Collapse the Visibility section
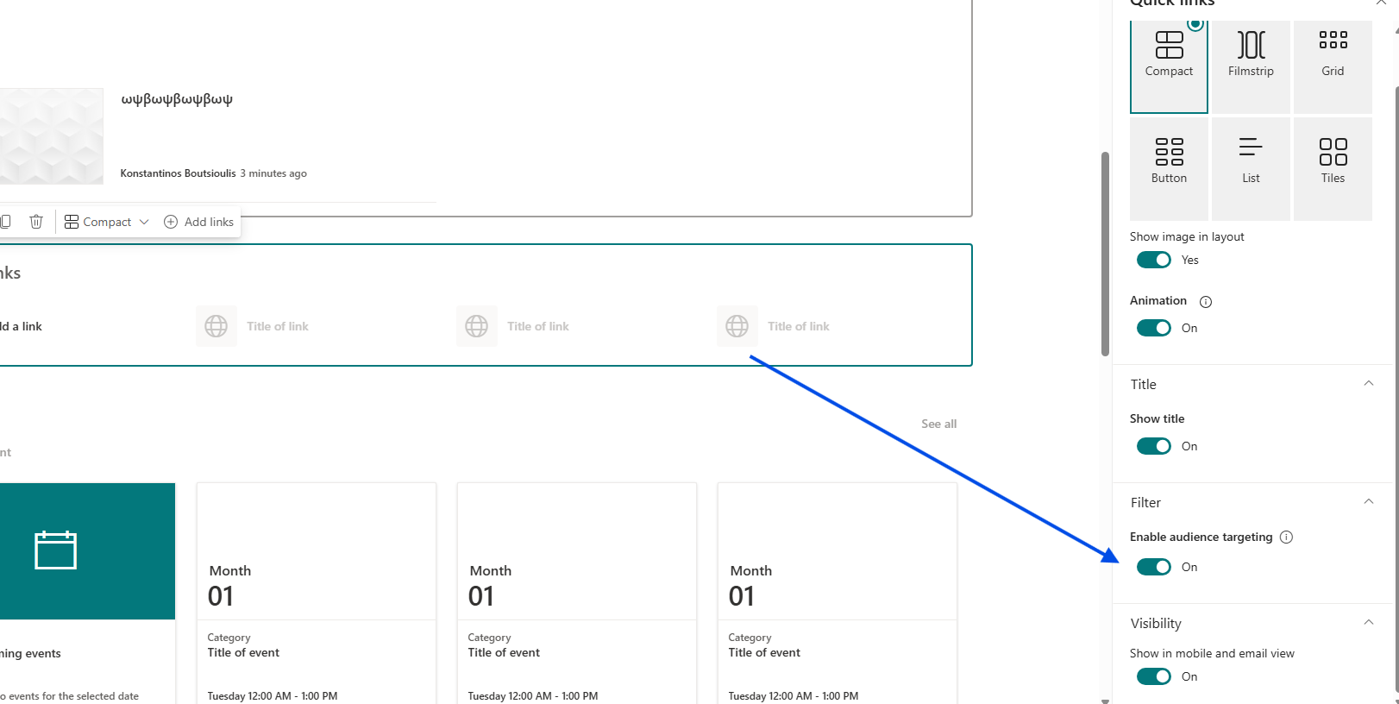 [1368, 623]
